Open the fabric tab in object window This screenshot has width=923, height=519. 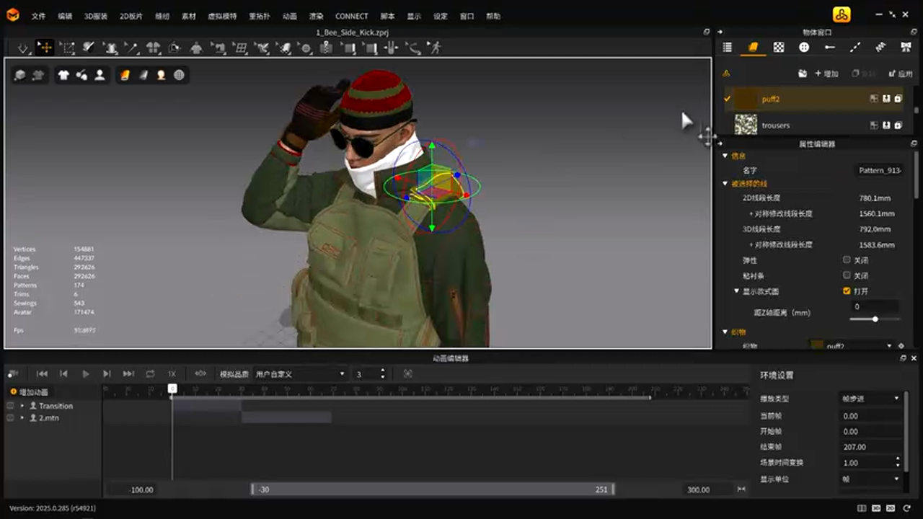pyautogui.click(x=753, y=48)
